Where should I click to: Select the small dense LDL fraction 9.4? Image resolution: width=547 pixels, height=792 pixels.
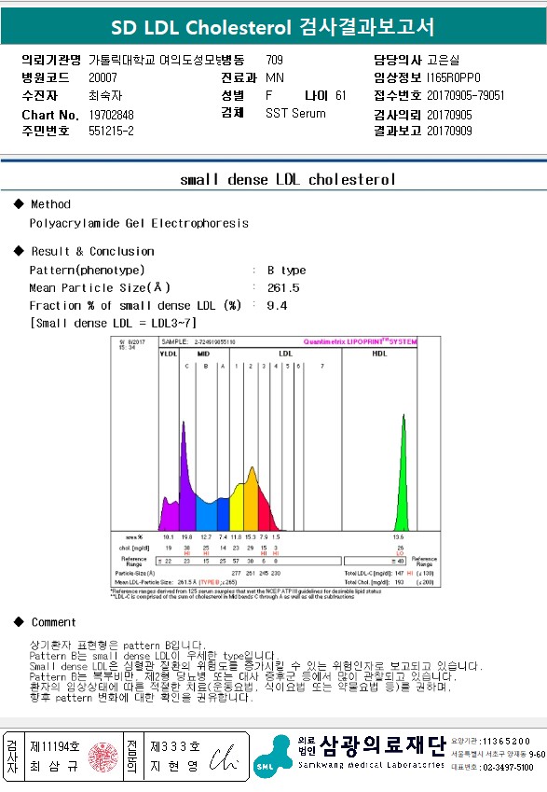click(x=277, y=306)
